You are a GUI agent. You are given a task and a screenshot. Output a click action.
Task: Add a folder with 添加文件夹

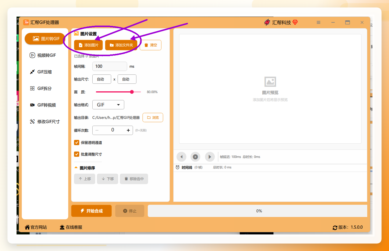pos(121,45)
